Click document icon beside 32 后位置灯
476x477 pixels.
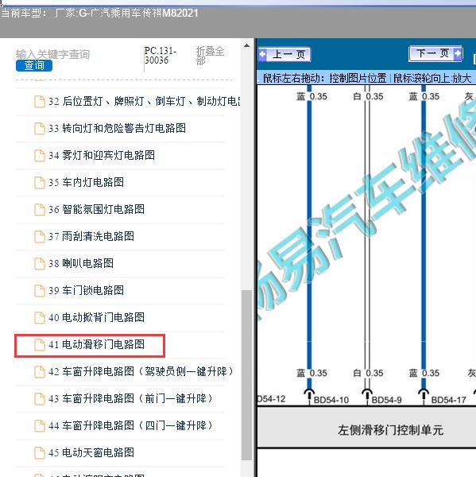(40, 102)
